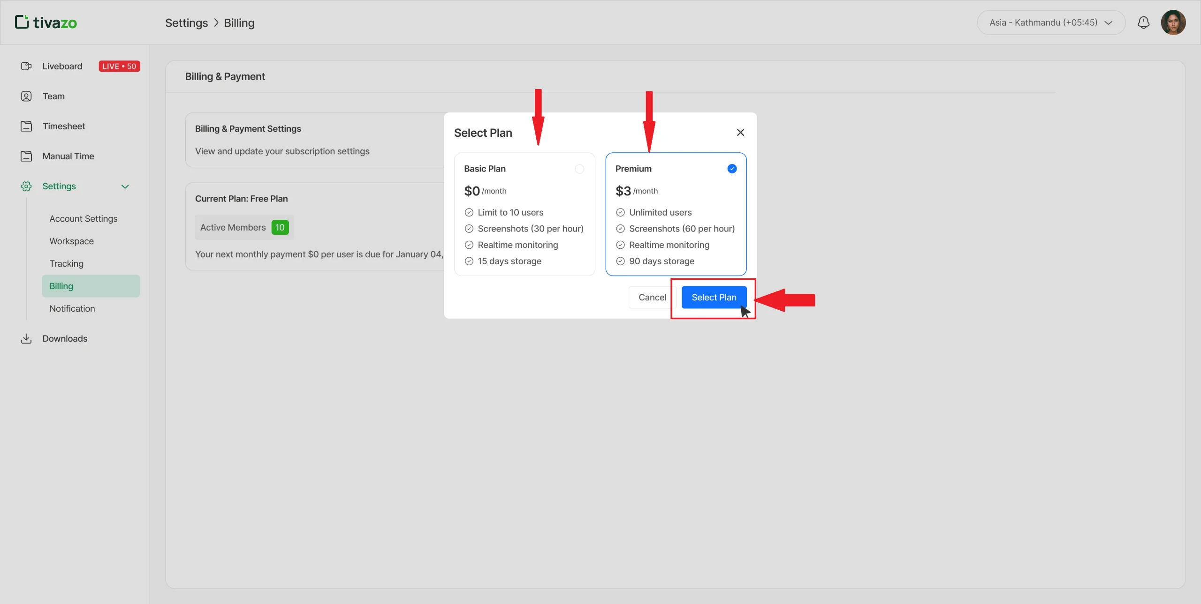Open the timezone dropdown Asia - Kathmandu
This screenshot has height=604, width=1201.
[x=1051, y=22]
